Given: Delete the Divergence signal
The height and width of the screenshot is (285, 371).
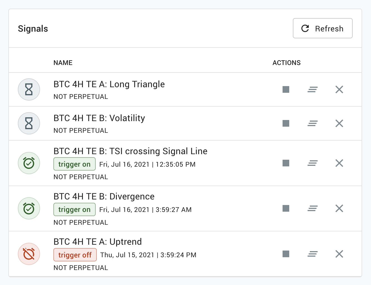Looking at the screenshot, I should click(x=339, y=208).
